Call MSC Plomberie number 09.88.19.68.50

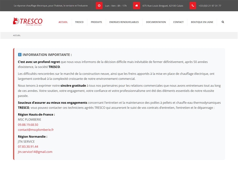pyautogui.click(x=28, y=125)
